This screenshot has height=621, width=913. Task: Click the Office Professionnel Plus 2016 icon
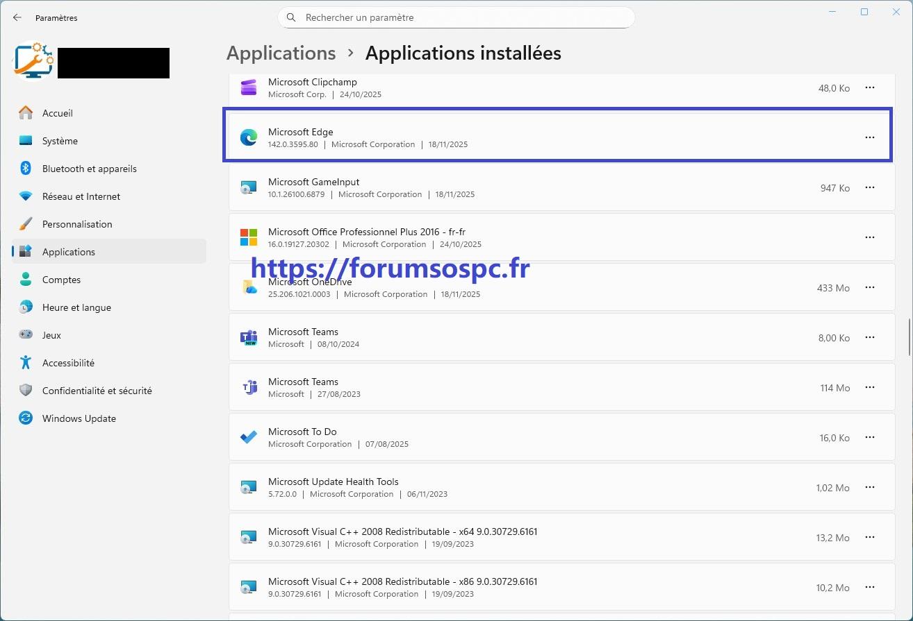(248, 237)
